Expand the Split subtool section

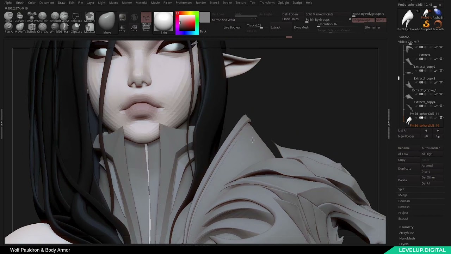tap(401, 189)
